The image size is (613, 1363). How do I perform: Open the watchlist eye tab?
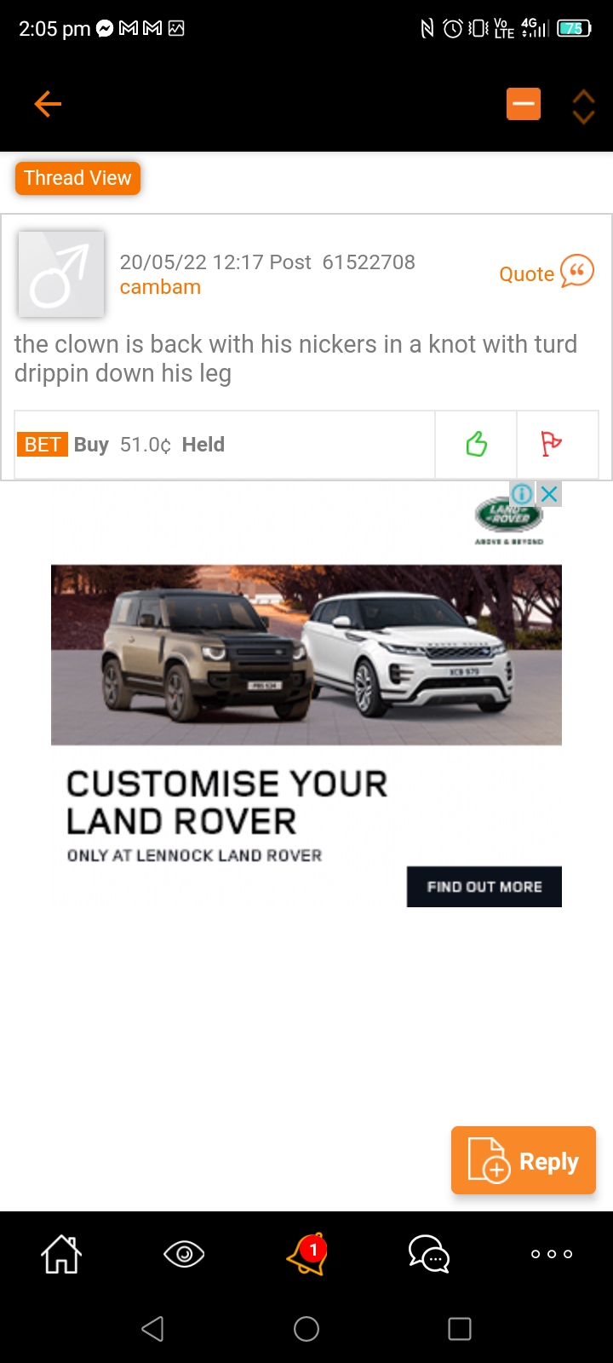[184, 1254]
